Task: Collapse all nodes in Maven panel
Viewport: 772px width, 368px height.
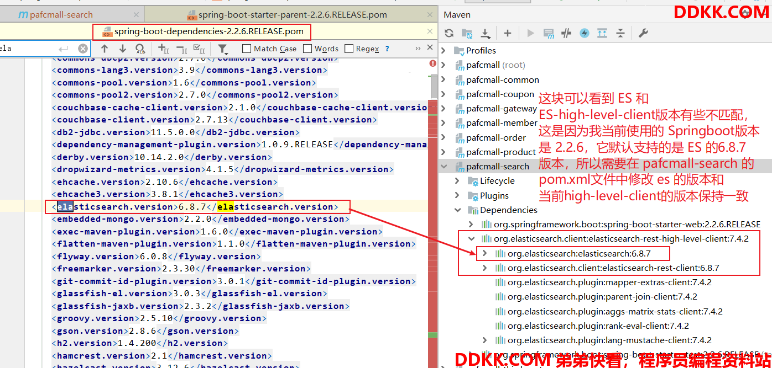Action: pyautogui.click(x=620, y=33)
